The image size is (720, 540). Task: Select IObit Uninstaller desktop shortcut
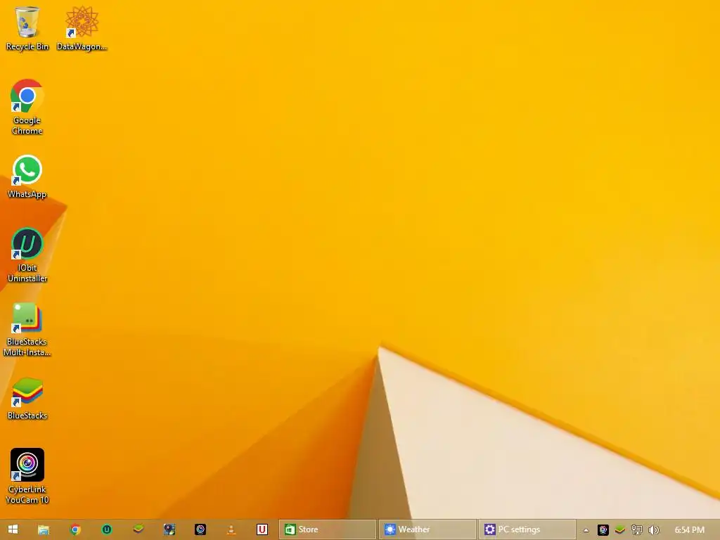27,255
